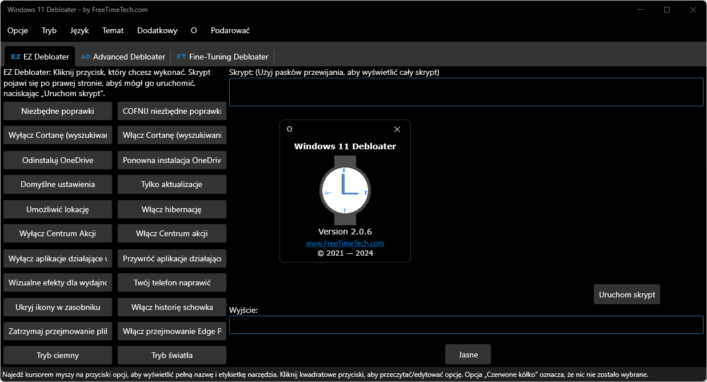This screenshot has width=707, height=382.
Task: Maximize the Debloater window
Action: pyautogui.click(x=667, y=10)
